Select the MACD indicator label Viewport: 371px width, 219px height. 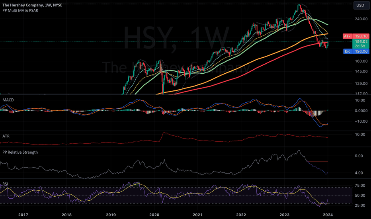(x=8, y=100)
